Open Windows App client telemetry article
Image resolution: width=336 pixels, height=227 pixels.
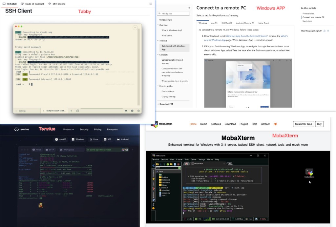point(175,81)
